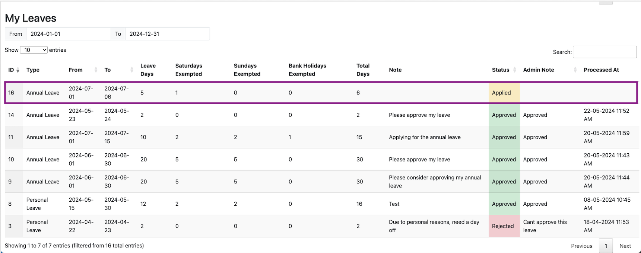Screen dimensions: 641x253
Task: Click the 'Cant approve this leave' admin note
Action: (x=545, y=226)
